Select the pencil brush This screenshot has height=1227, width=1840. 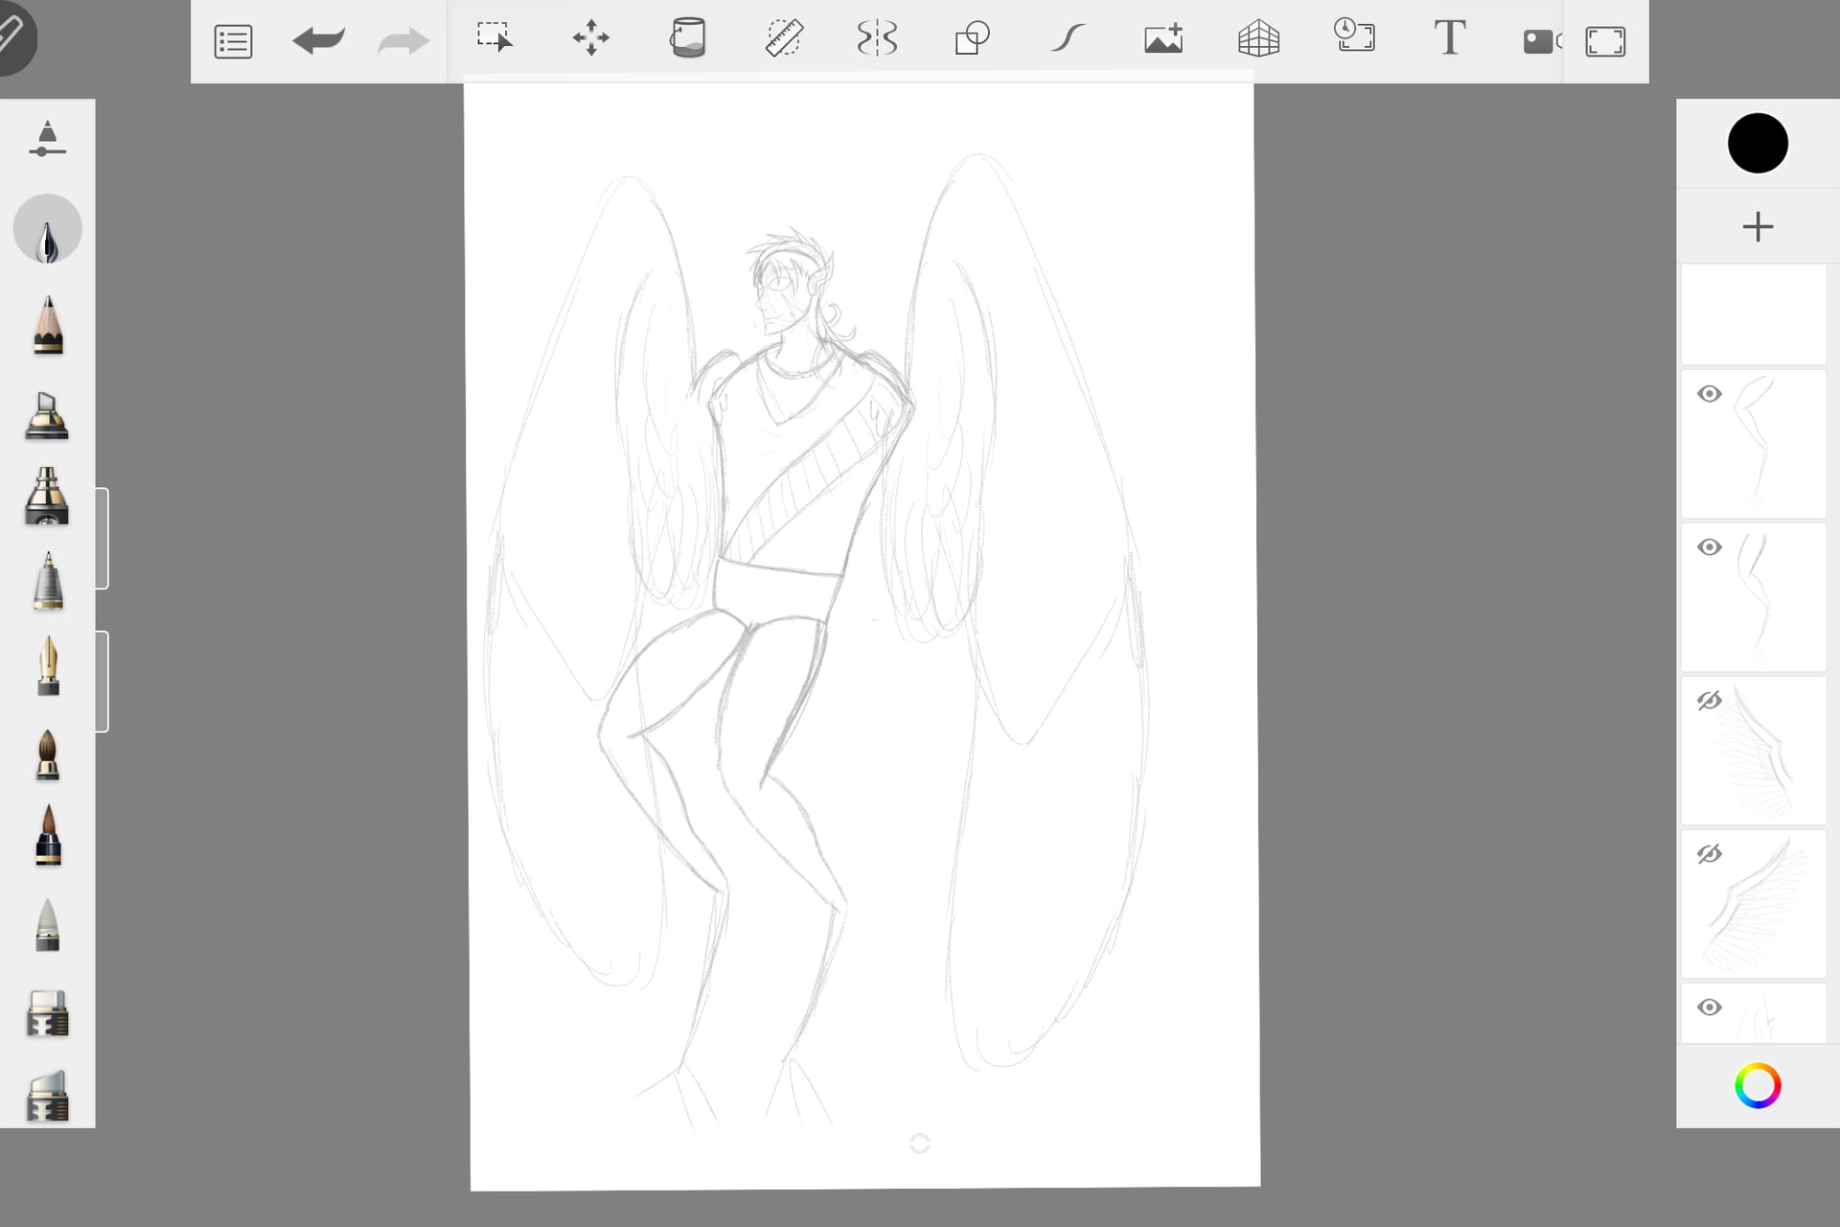click(47, 326)
